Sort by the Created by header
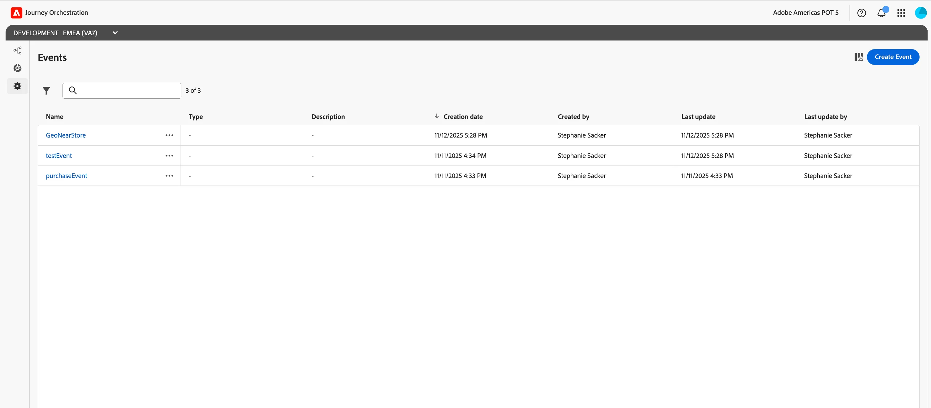The width and height of the screenshot is (931, 408). (573, 117)
